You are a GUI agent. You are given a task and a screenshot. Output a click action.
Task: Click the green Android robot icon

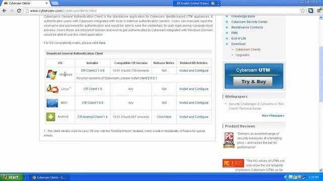click(50, 117)
